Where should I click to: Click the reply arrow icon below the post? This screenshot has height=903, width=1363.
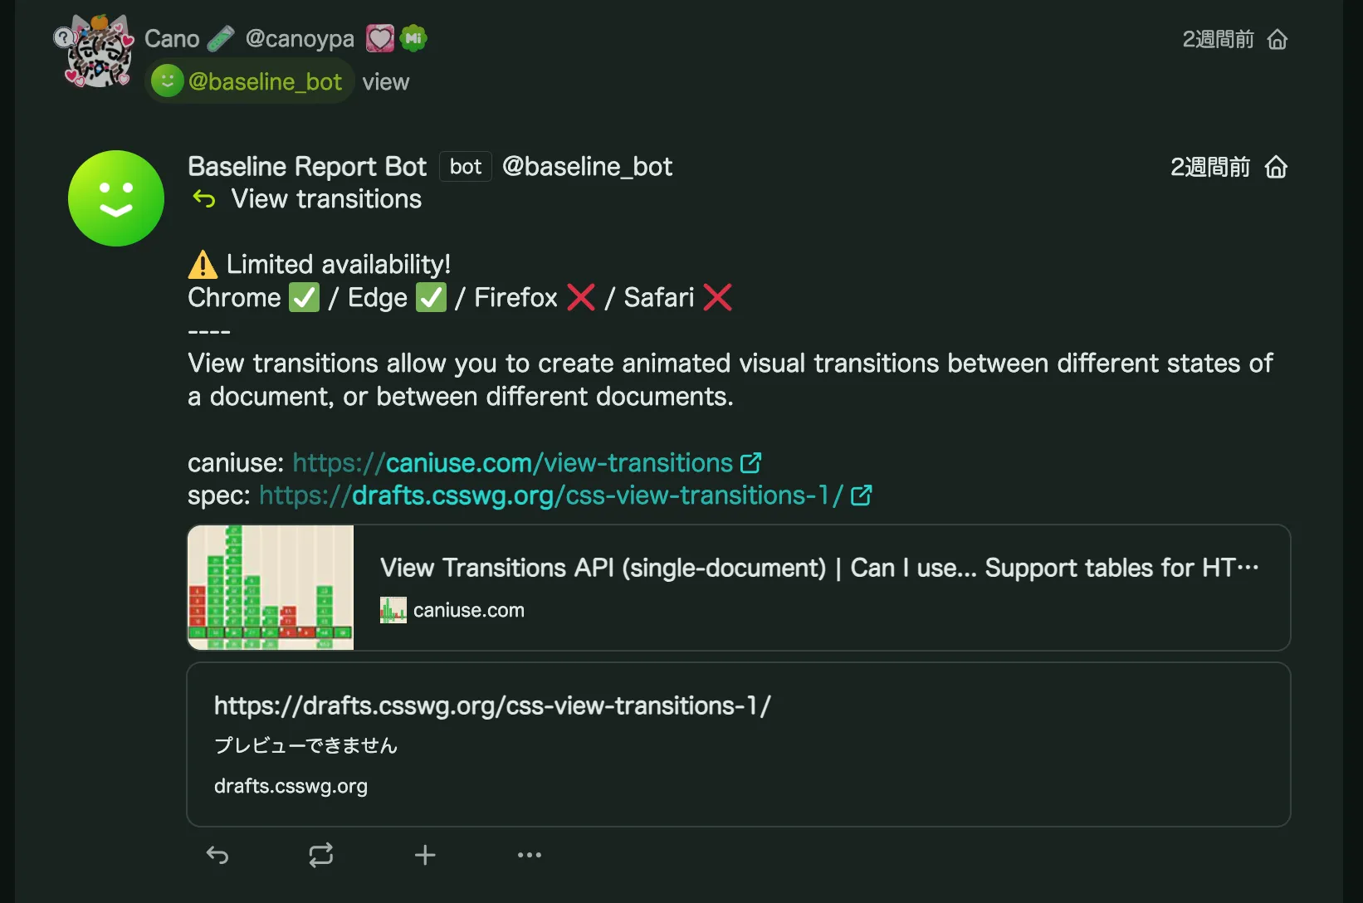click(217, 855)
